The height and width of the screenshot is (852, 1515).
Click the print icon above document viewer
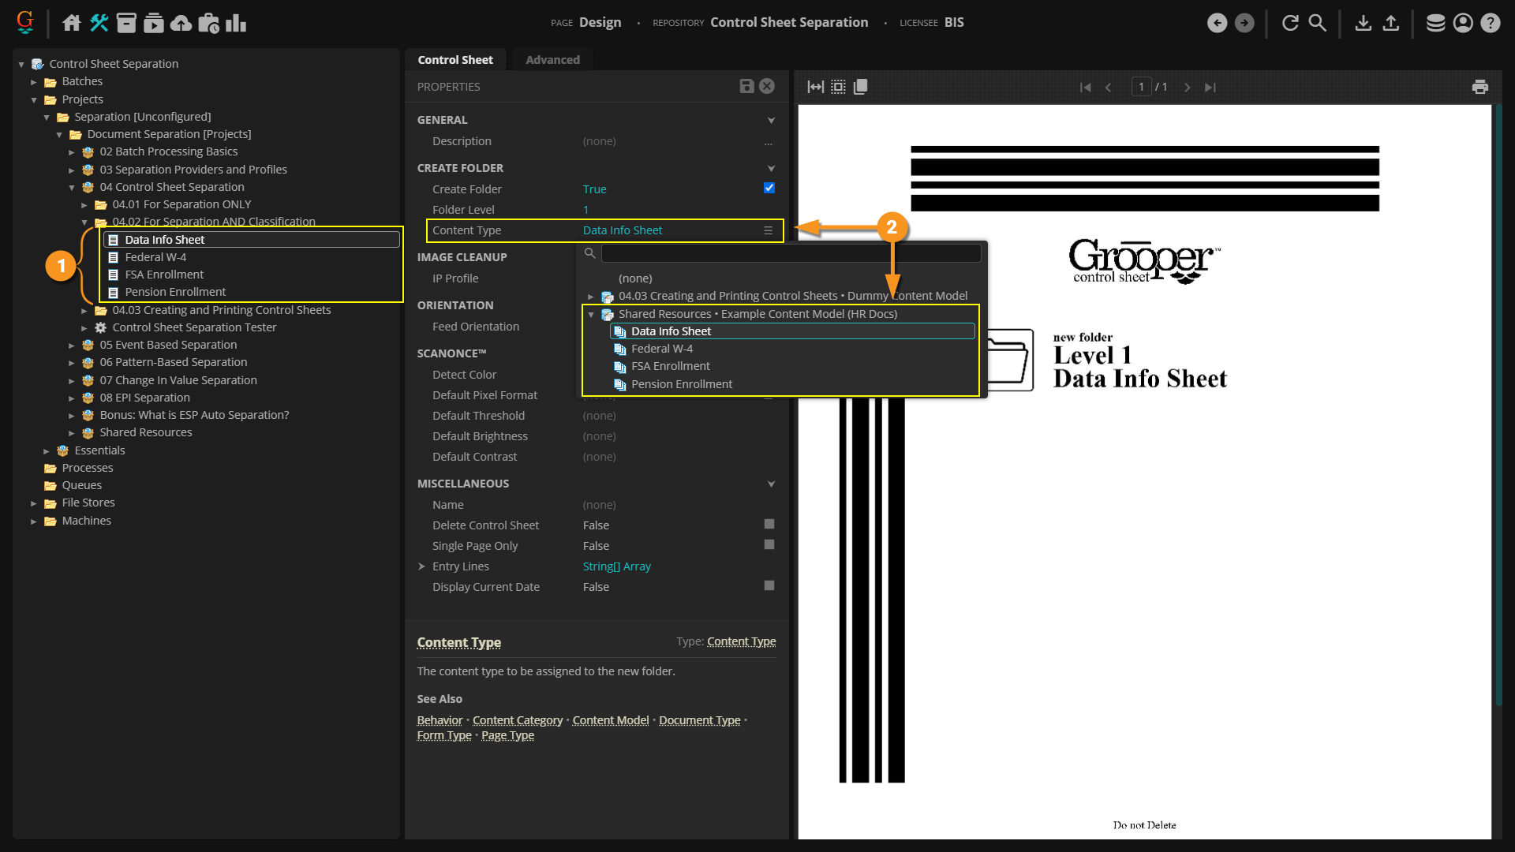(1479, 87)
